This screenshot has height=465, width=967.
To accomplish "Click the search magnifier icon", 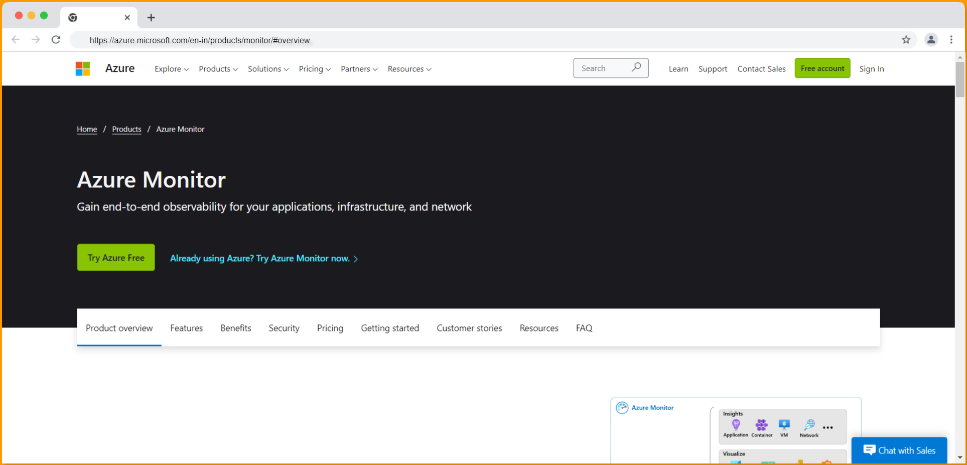I will pyautogui.click(x=636, y=67).
